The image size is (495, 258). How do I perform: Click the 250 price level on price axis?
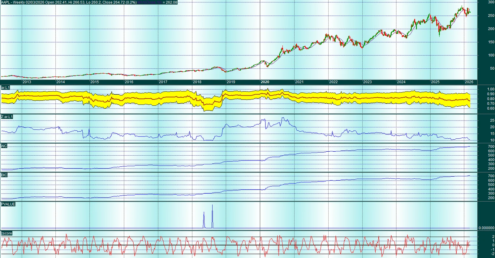point(491,15)
